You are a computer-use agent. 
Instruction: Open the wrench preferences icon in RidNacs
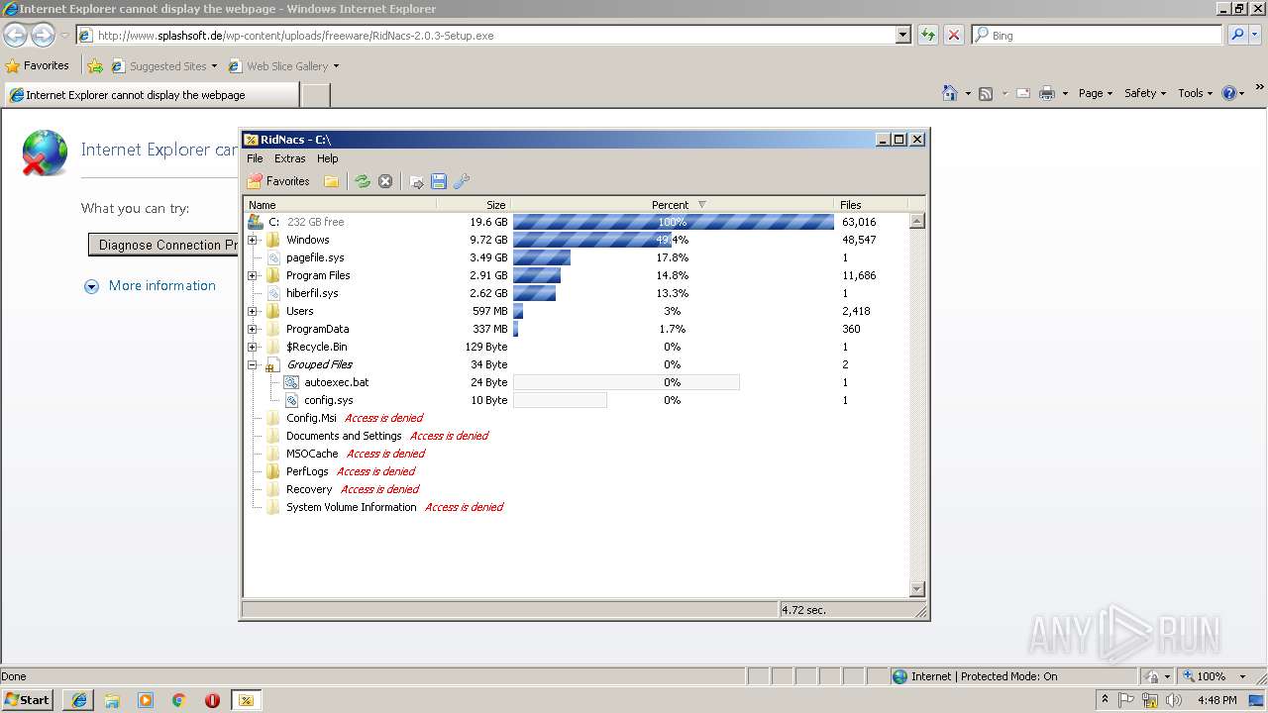(x=462, y=181)
